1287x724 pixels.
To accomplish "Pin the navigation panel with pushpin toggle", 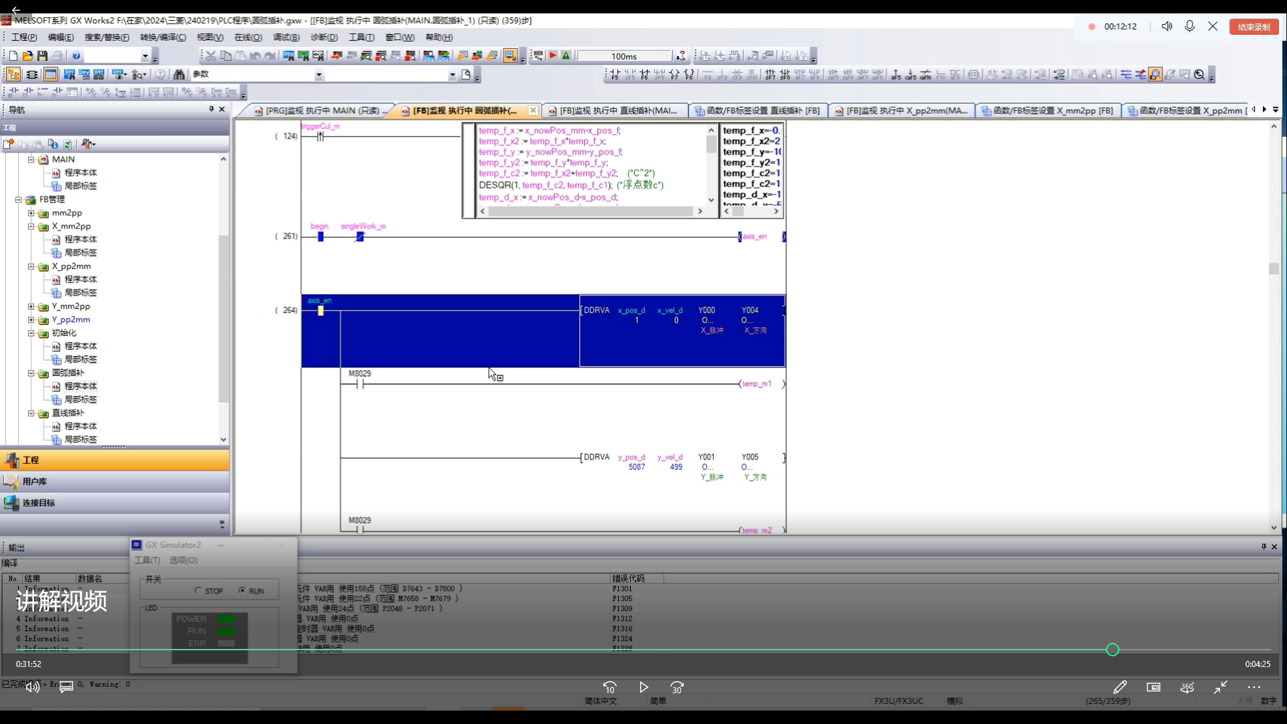I will coord(211,109).
